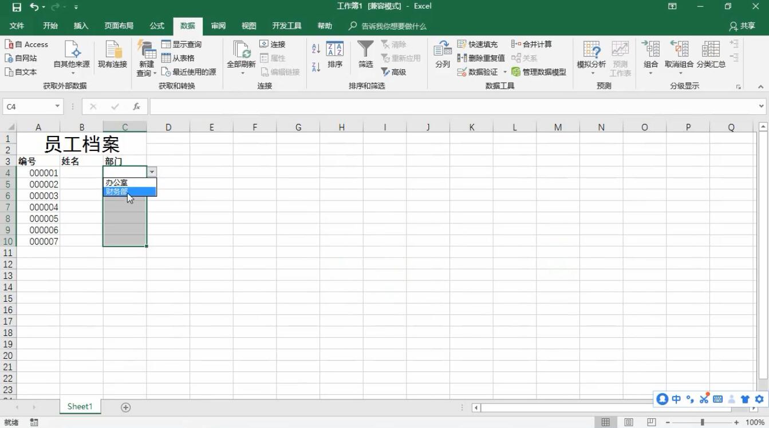This screenshot has width=769, height=428.
Task: Open Manage Data Model (管理数据模型)
Action: pyautogui.click(x=539, y=72)
